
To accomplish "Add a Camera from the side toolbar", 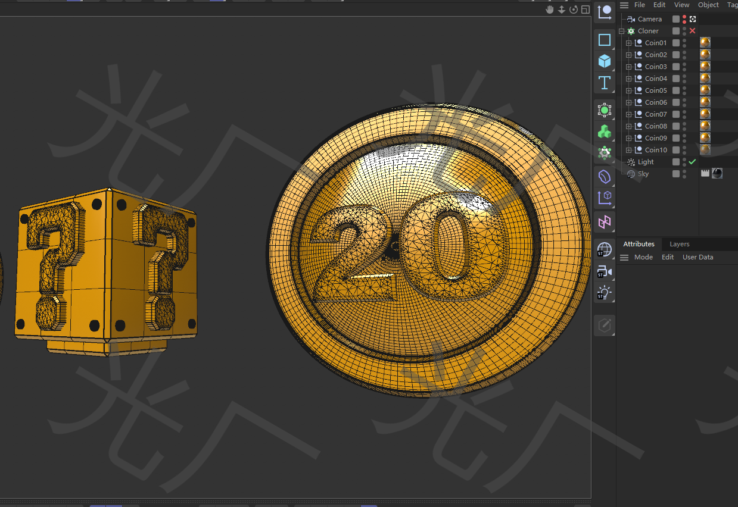I will pos(604,272).
